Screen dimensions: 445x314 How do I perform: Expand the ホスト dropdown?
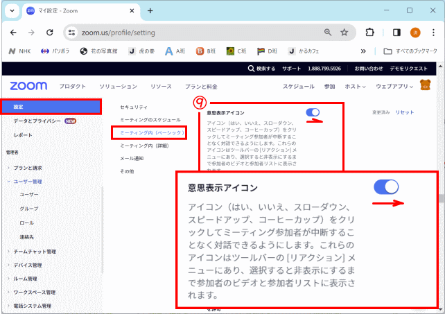point(355,87)
